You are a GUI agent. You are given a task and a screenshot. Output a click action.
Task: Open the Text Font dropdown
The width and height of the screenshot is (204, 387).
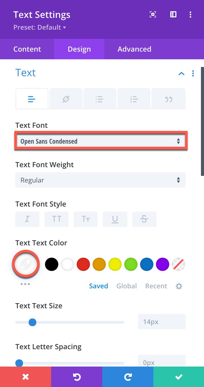[x=101, y=141]
